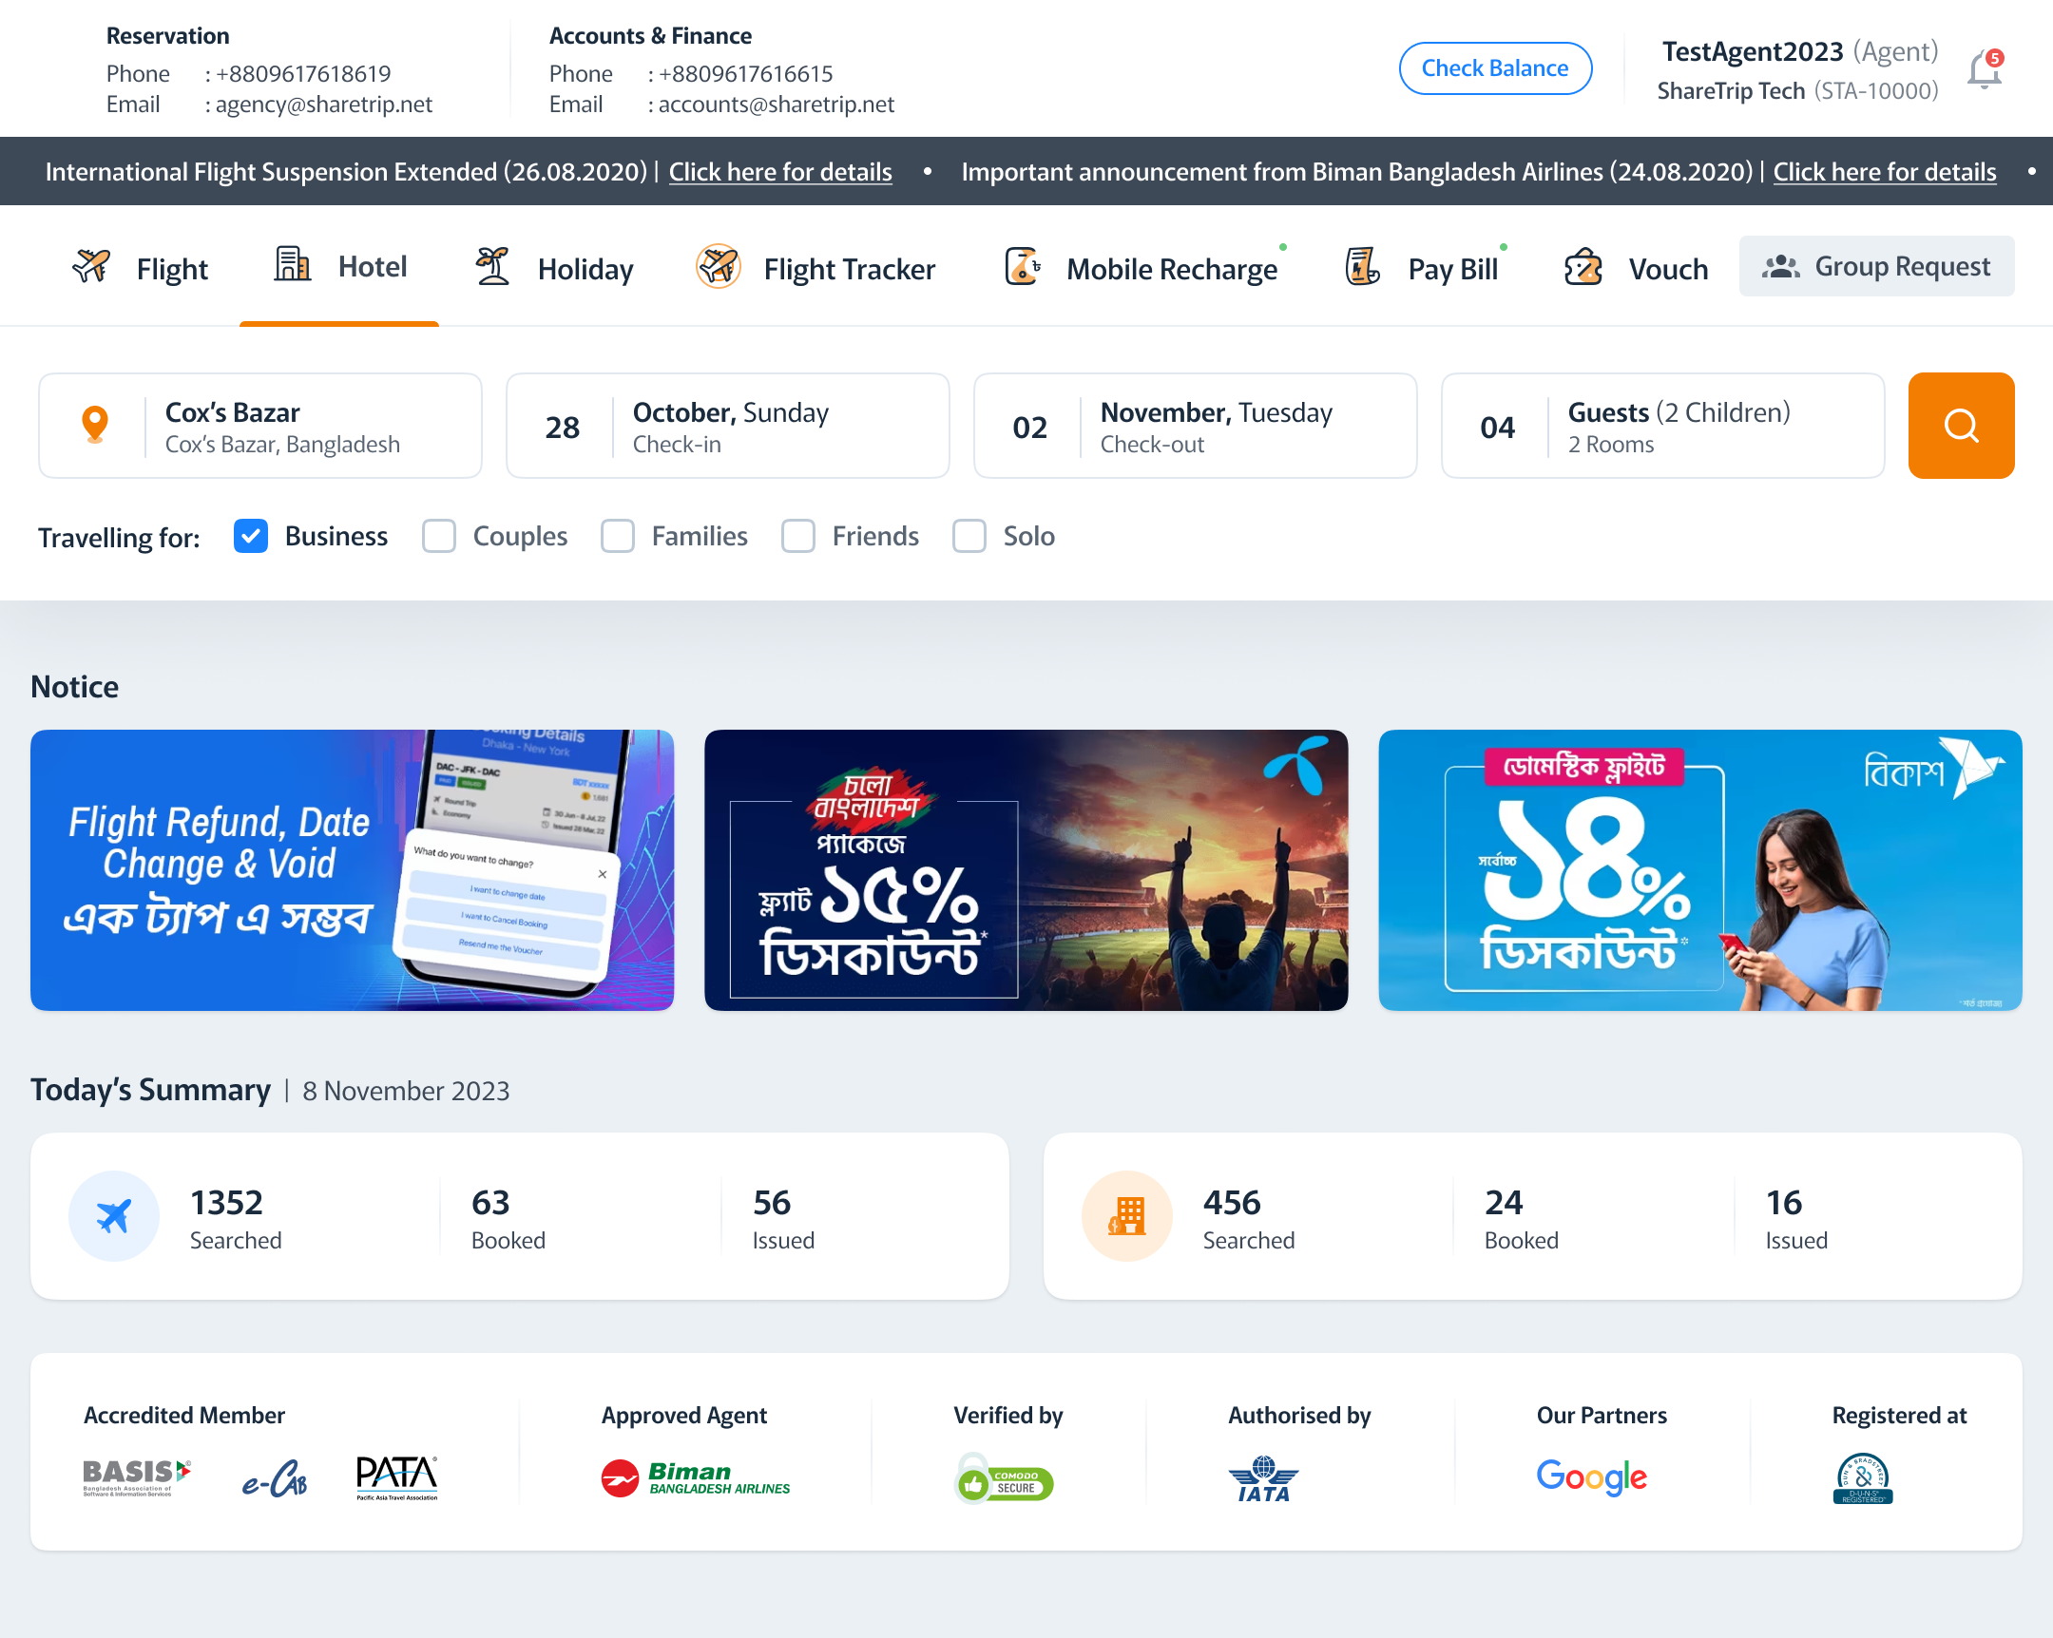The image size is (2053, 1638).
Task: Open the 04 Guests and rooms selector
Action: pos(1662,426)
